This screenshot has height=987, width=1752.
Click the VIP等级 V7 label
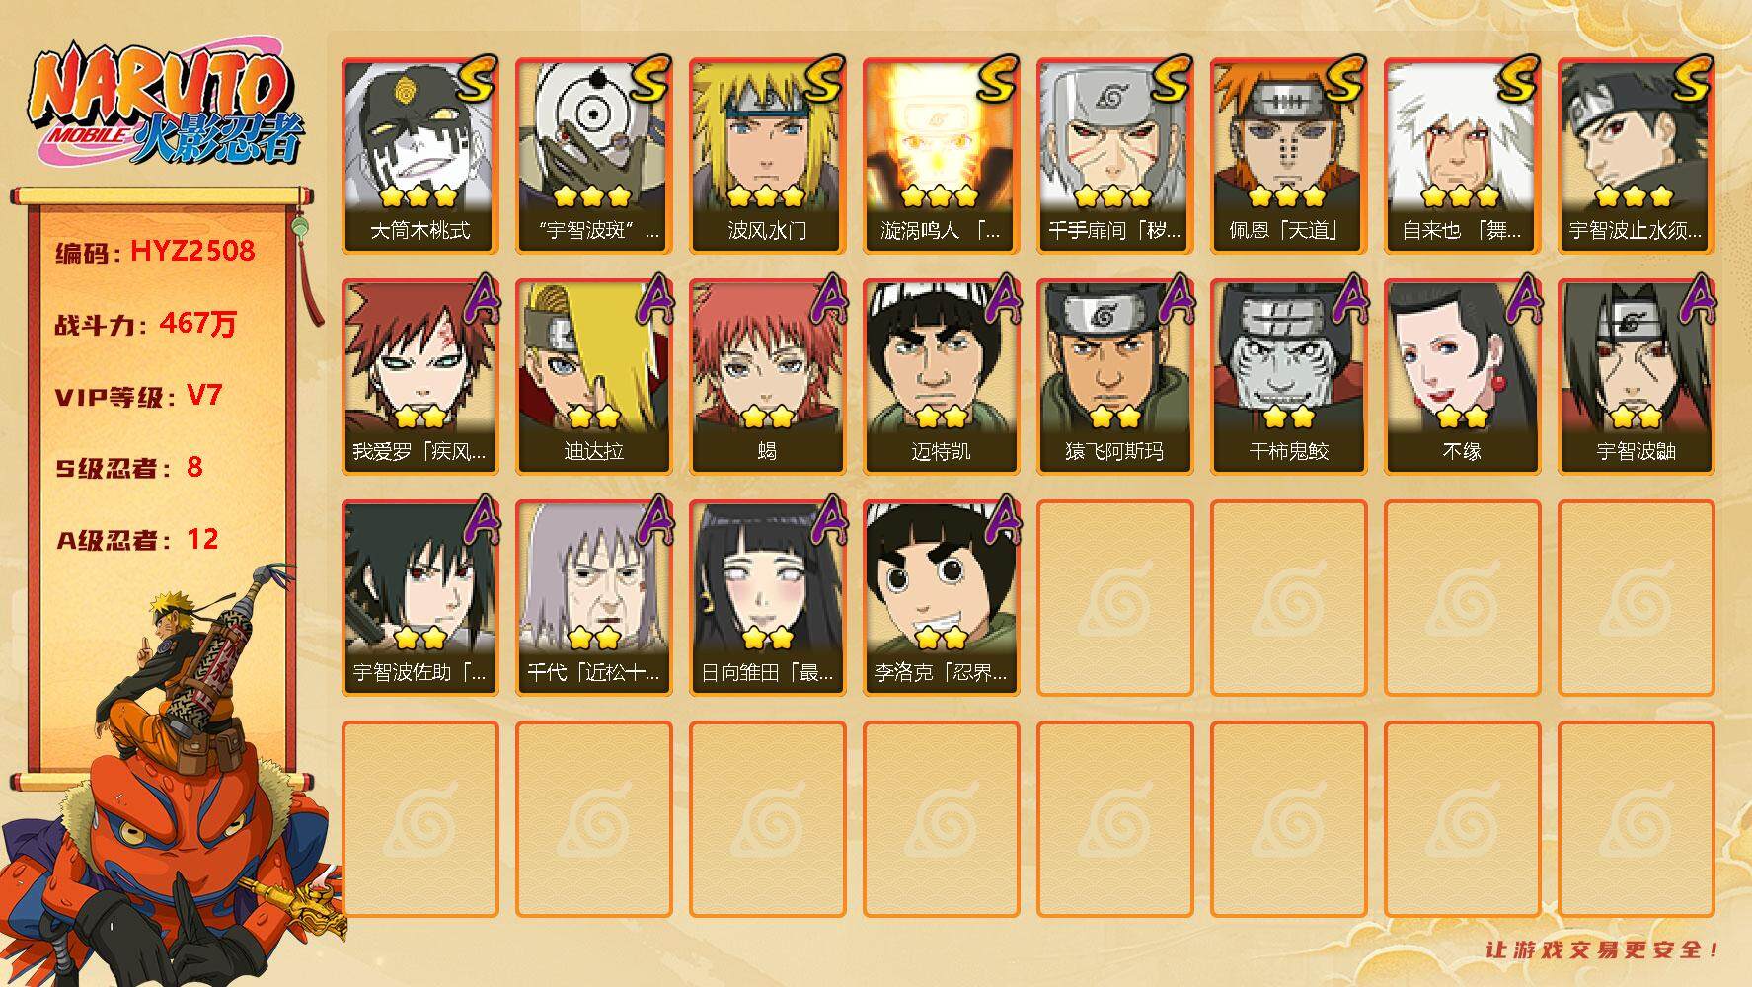[x=138, y=396]
